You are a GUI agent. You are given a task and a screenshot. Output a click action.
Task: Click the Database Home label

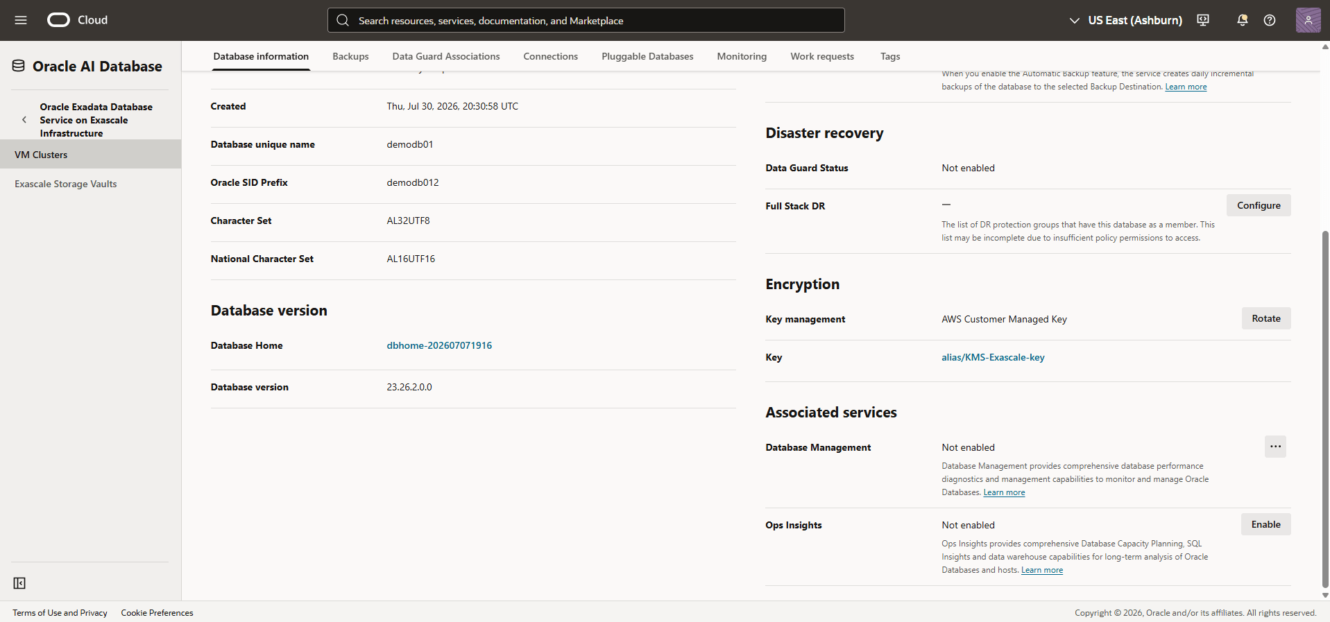[246, 345]
